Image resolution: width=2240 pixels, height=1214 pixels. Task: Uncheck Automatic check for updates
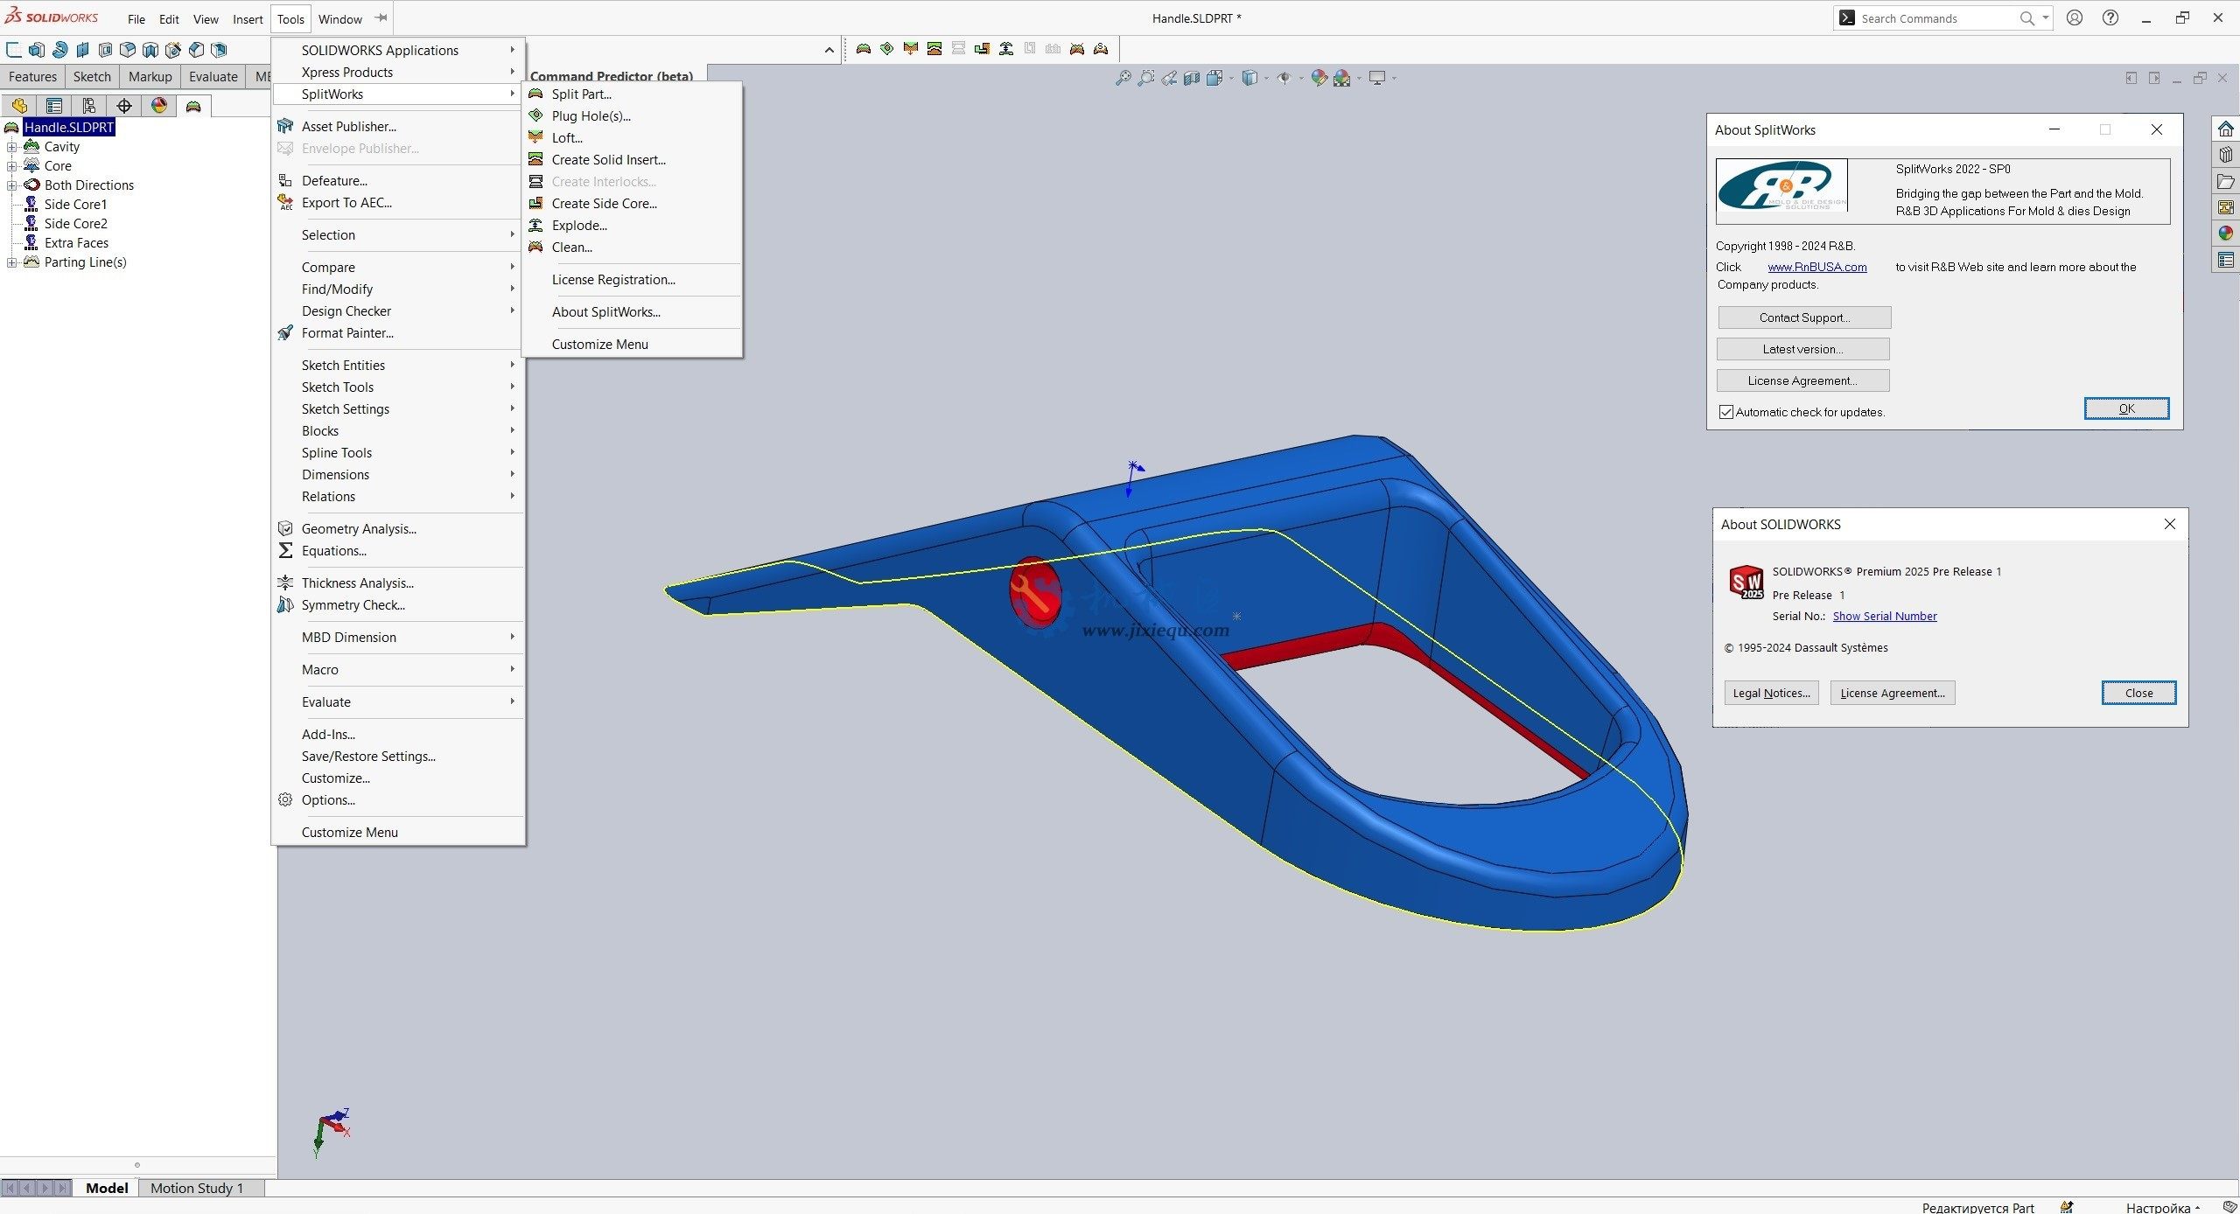coord(1725,411)
